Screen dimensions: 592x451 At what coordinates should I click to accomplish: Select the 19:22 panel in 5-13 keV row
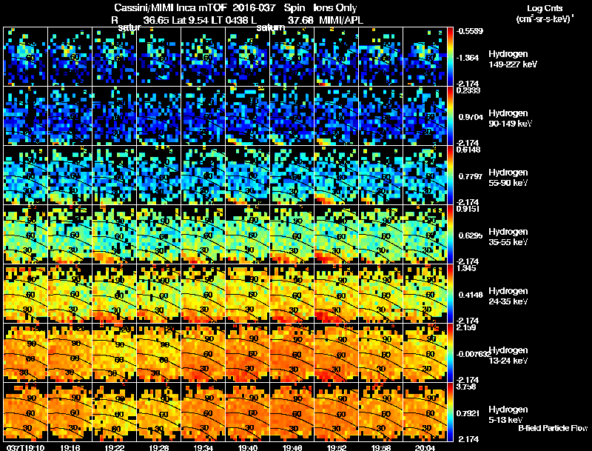pyautogui.click(x=114, y=412)
